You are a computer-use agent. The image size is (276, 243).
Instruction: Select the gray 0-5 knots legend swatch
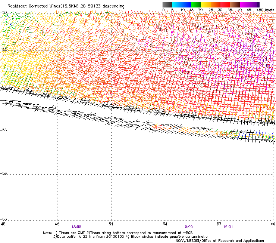click(167, 4)
